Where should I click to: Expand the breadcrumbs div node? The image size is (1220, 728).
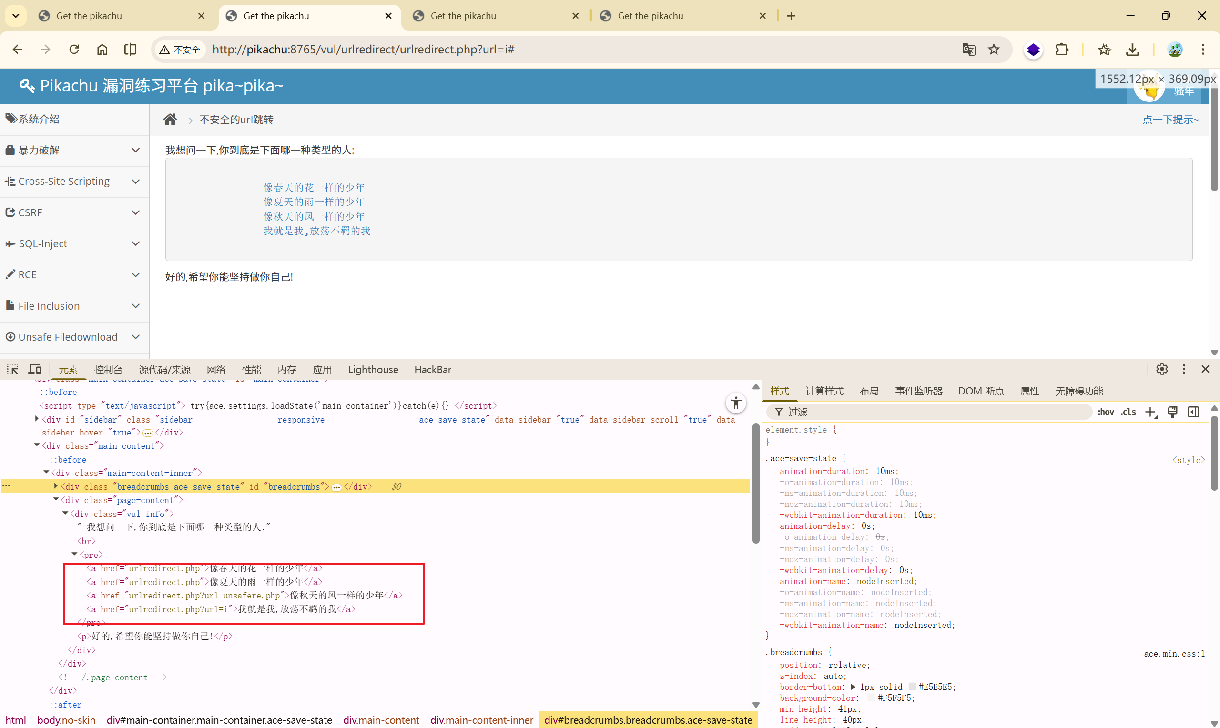[x=55, y=486]
